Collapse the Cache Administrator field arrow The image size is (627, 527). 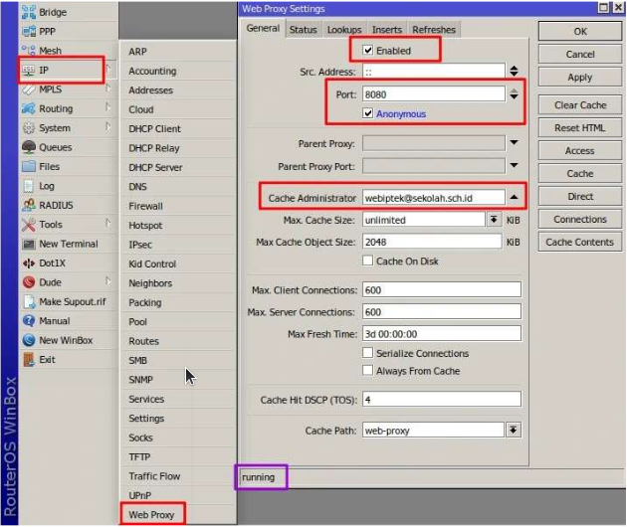pyautogui.click(x=514, y=197)
